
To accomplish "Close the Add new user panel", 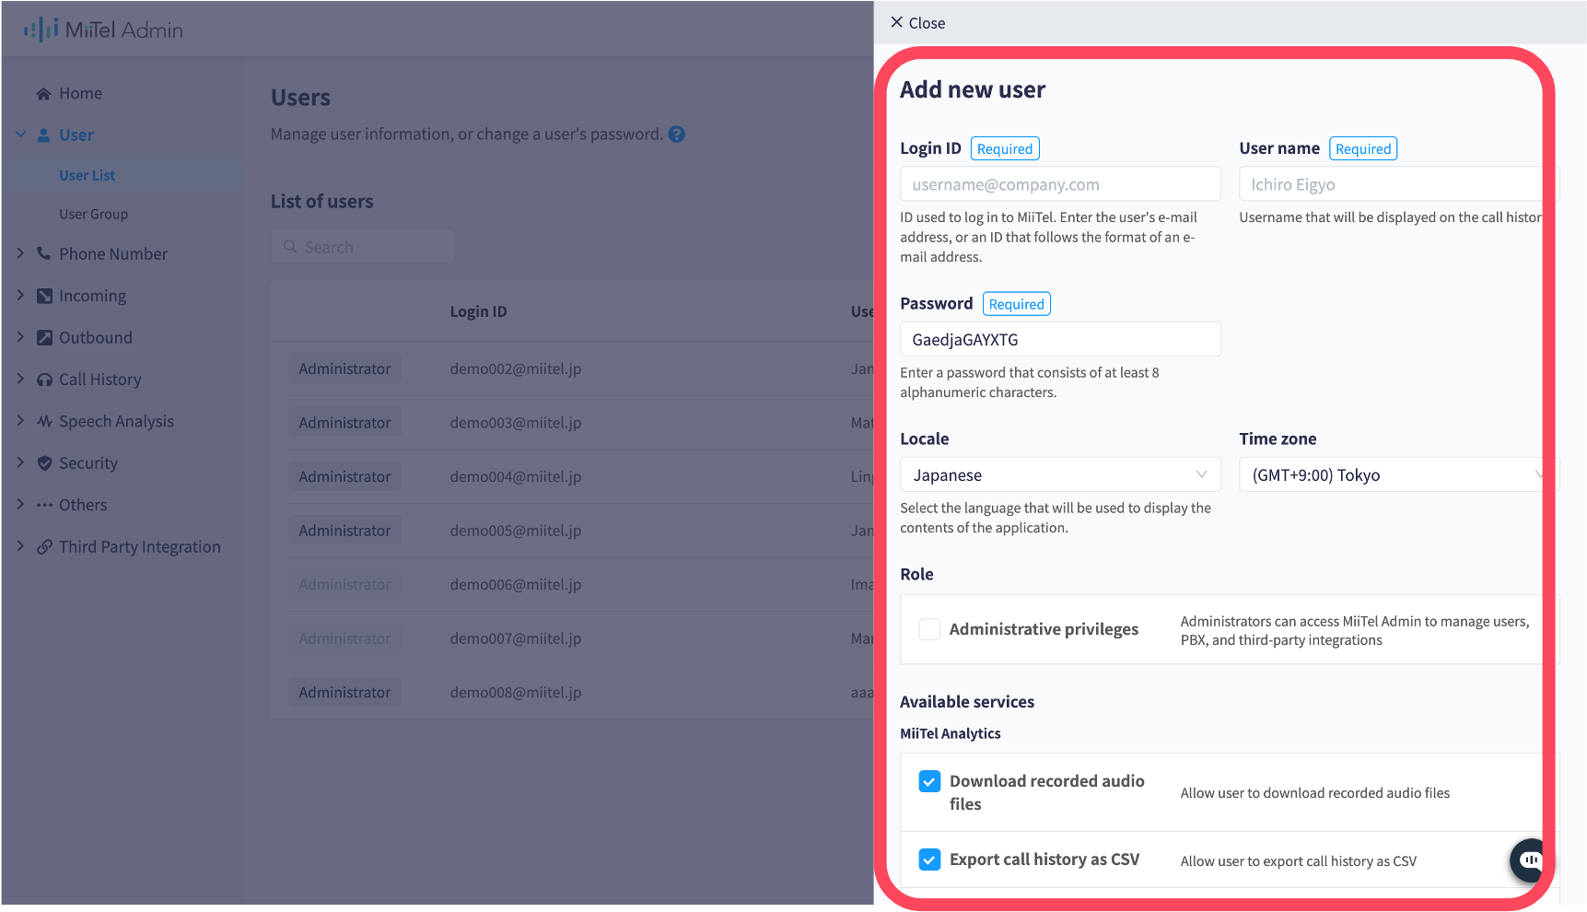I will (917, 23).
